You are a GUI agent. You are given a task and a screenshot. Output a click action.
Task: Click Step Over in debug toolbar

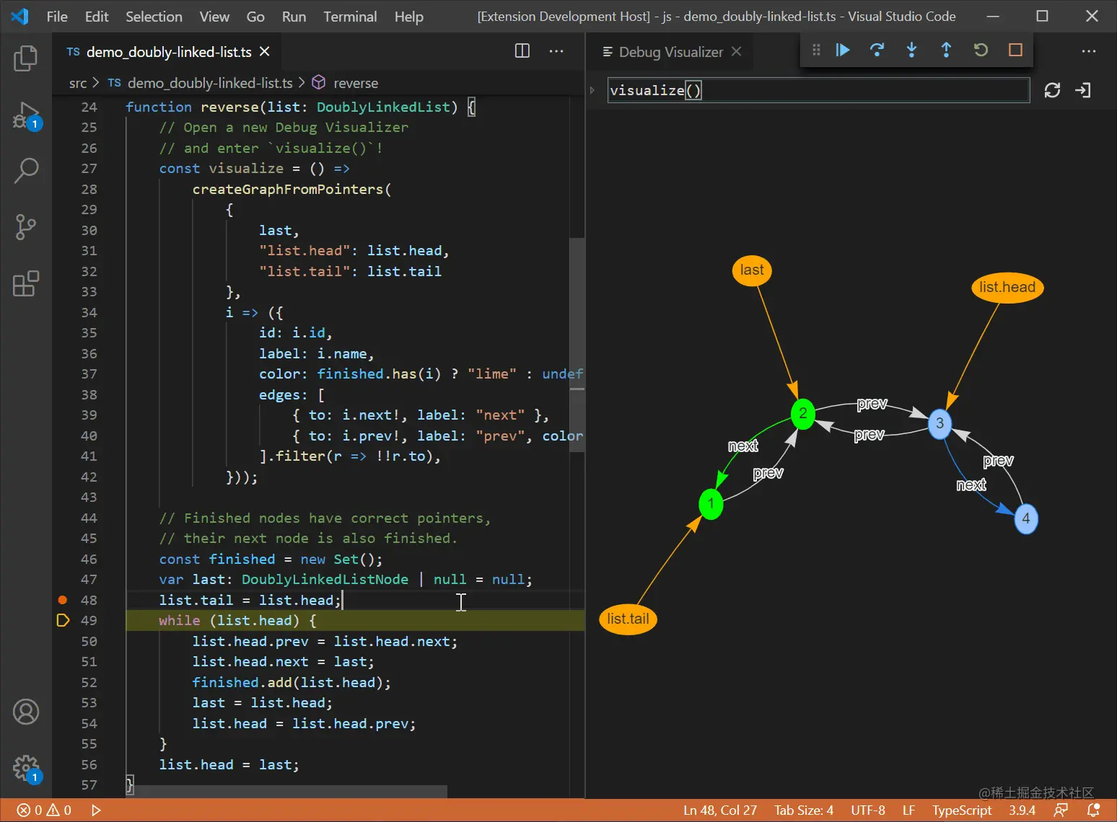[x=877, y=50]
